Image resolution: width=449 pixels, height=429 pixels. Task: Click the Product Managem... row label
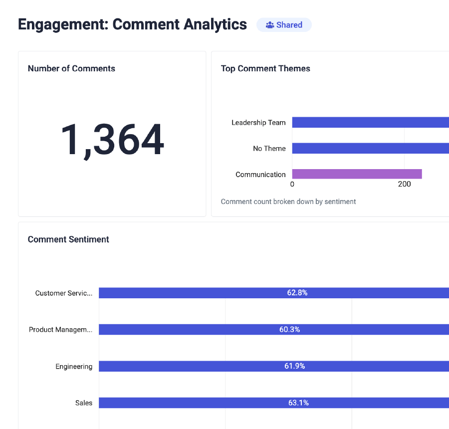60,330
